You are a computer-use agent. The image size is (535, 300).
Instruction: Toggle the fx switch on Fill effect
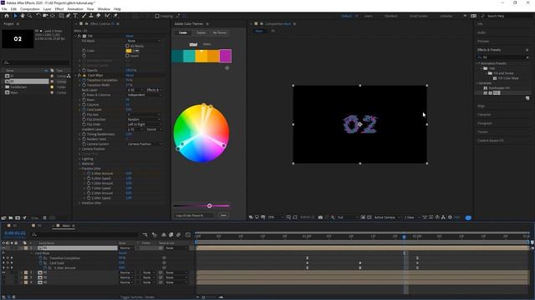(79, 36)
